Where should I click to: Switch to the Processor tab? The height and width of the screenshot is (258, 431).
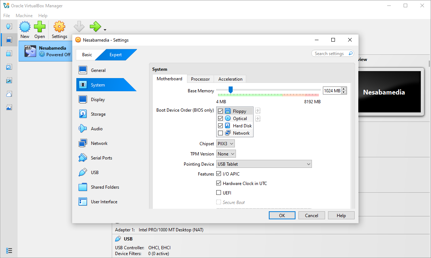coord(200,79)
